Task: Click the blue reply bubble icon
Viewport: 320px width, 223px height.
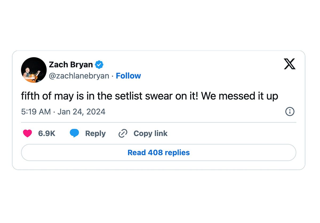Action: coord(74,133)
